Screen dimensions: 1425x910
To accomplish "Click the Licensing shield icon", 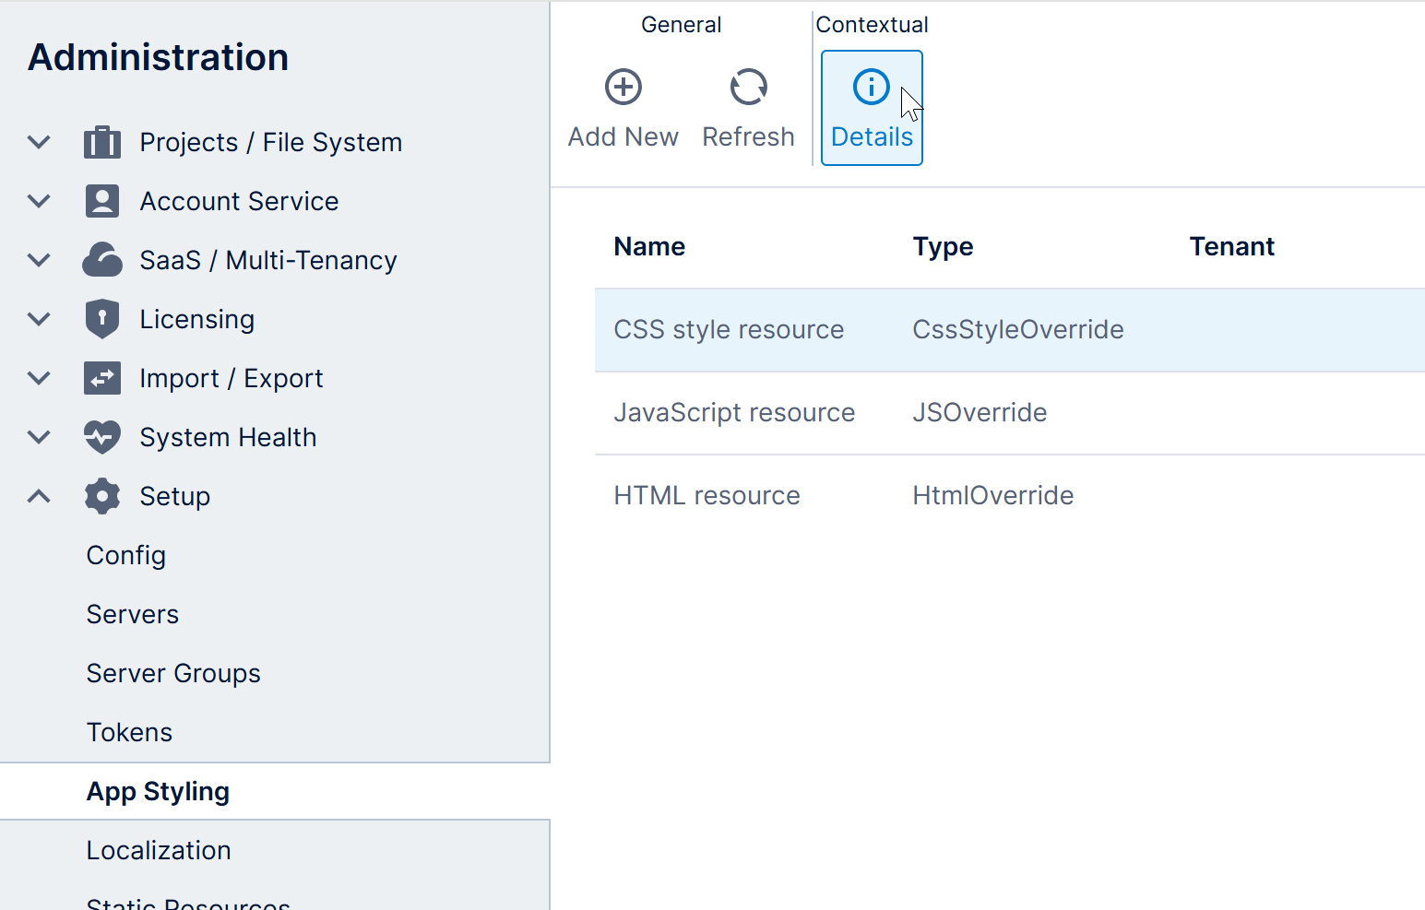I will pyautogui.click(x=102, y=318).
